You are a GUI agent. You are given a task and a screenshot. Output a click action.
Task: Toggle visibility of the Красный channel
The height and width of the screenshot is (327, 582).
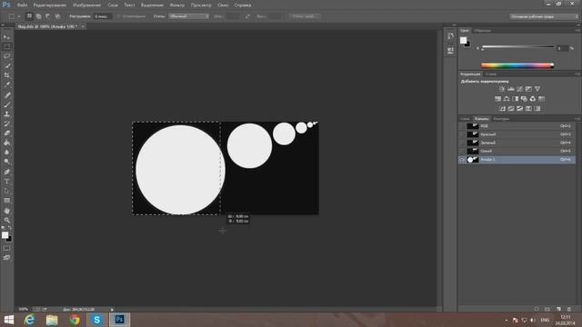(462, 134)
